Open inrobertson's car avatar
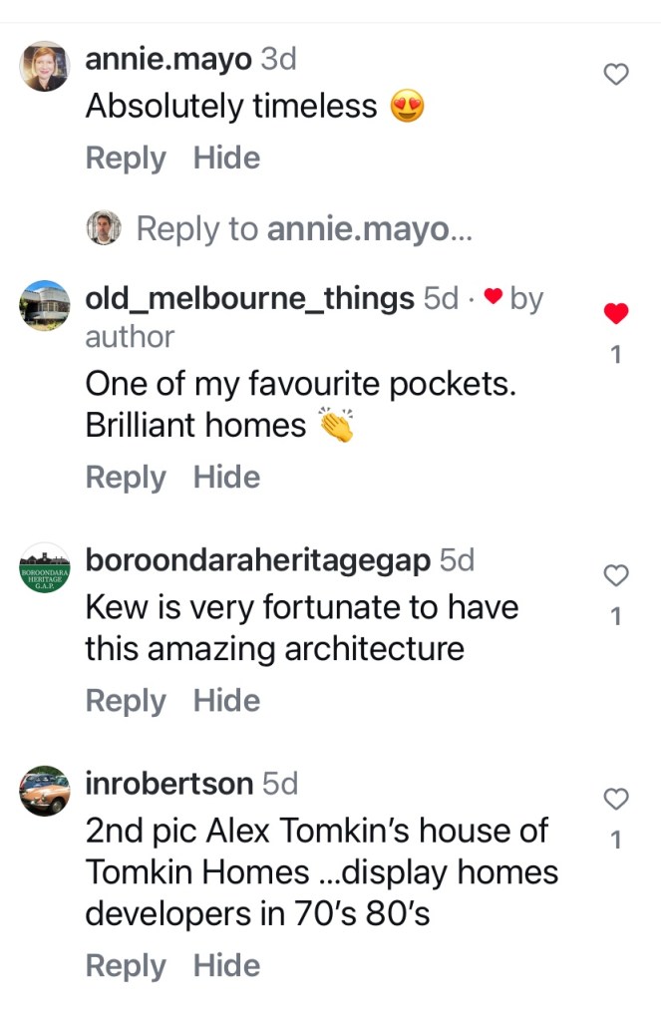This screenshot has height=1021, width=661. click(x=45, y=792)
